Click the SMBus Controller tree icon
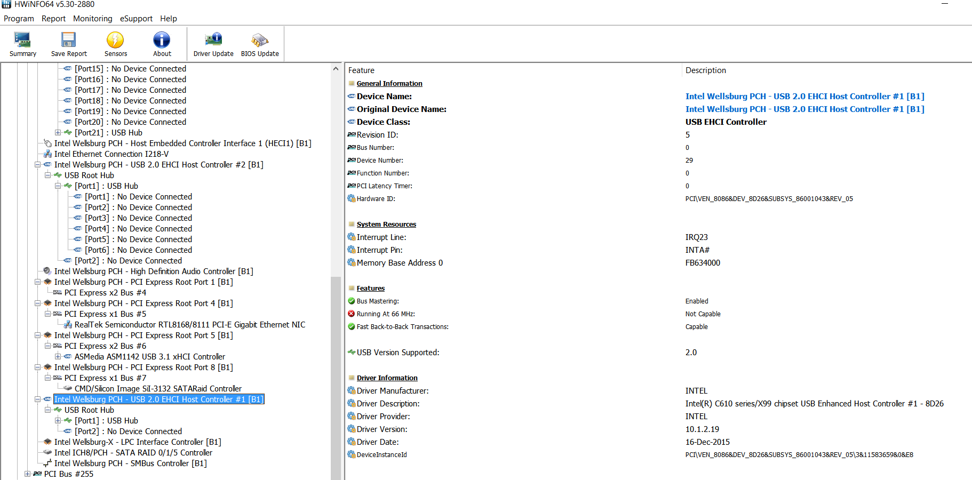The width and height of the screenshot is (972, 480). (47, 463)
